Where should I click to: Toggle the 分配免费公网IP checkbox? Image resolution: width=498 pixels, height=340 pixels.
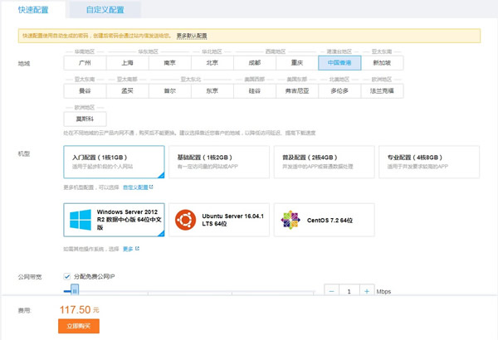coord(67,276)
